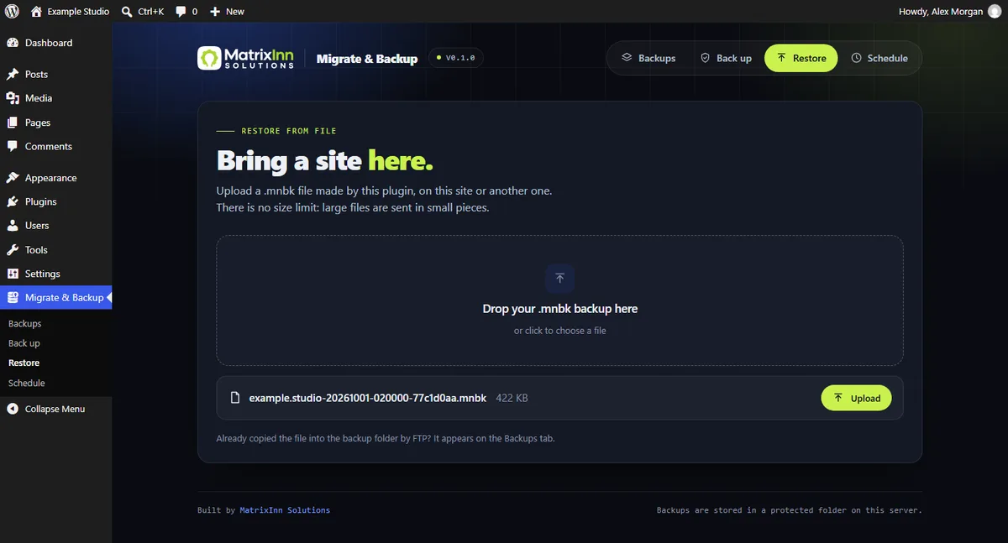Viewport: 1008px width, 543px height.
Task: Follow the MatrixInn Solutions footer link
Action: [x=285, y=510]
